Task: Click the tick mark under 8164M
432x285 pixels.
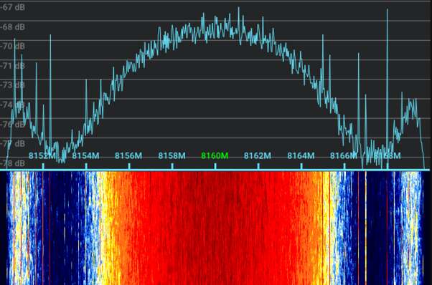Action: point(301,166)
